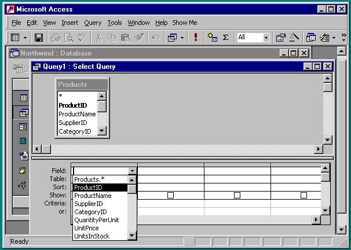Select Modules icon in Northwind database sidebar
The height and width of the screenshot is (250, 351).
coord(23,185)
